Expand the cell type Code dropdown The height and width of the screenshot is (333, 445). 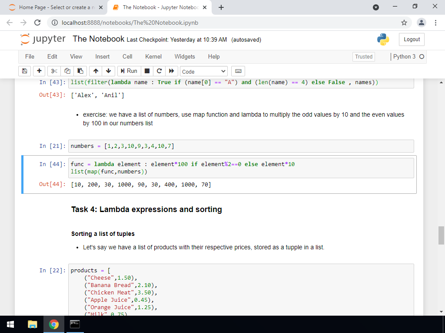(203, 72)
